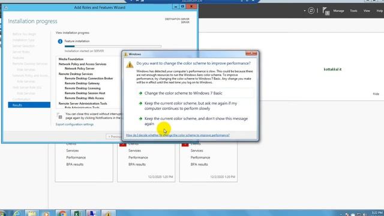Click the Previous button in the wizard
This screenshot has height=216, width=384.
[114, 136]
